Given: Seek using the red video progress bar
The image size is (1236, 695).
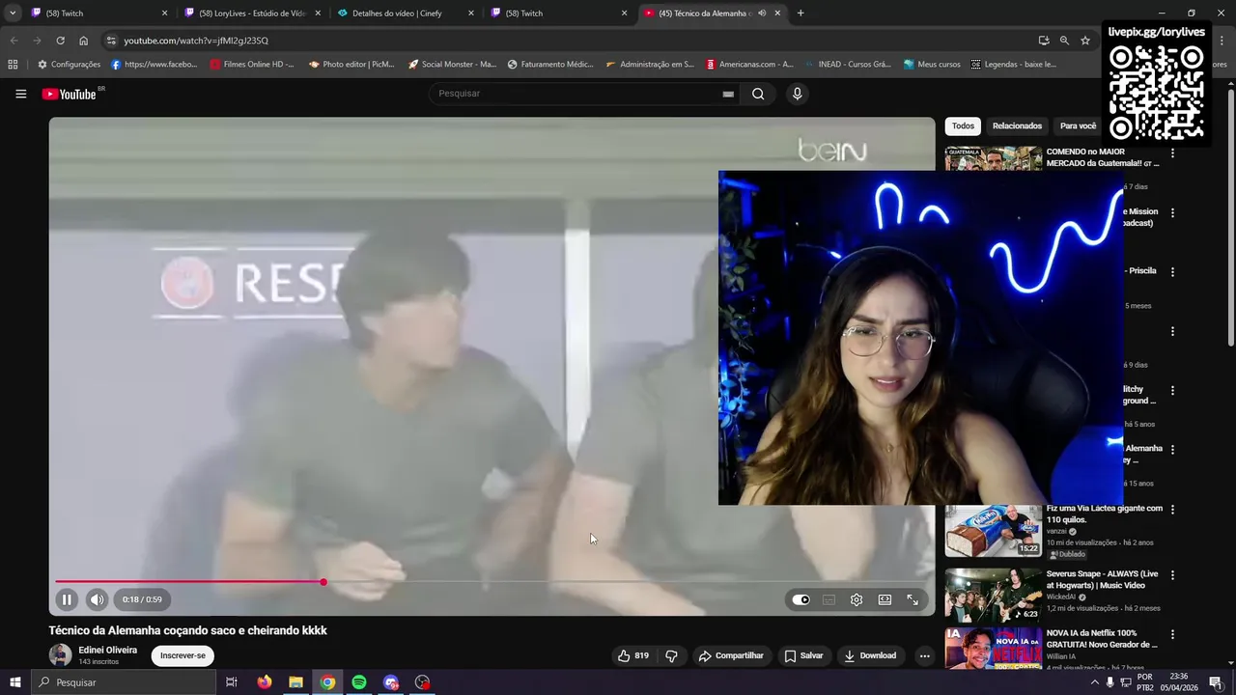Looking at the screenshot, I should (x=491, y=582).
